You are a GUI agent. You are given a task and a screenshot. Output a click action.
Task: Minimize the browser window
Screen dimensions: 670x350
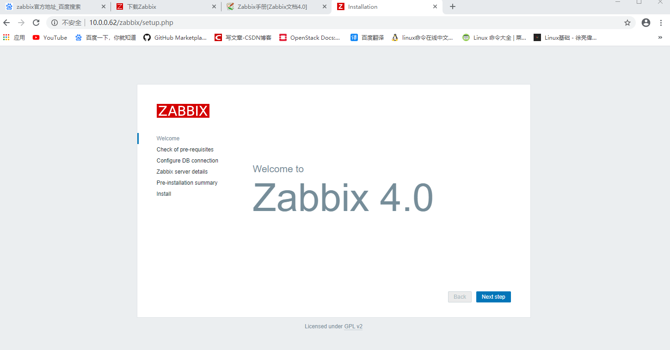pos(618,2)
